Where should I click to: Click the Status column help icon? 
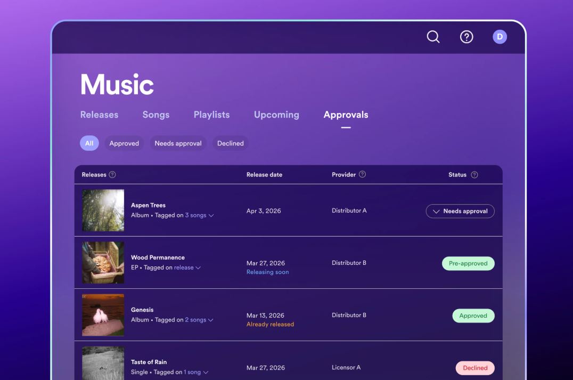tap(473, 174)
